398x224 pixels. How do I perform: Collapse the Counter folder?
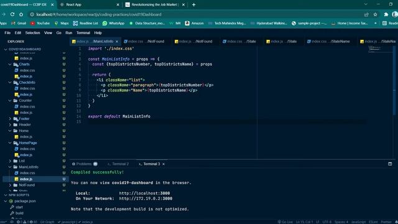[x=10, y=101]
